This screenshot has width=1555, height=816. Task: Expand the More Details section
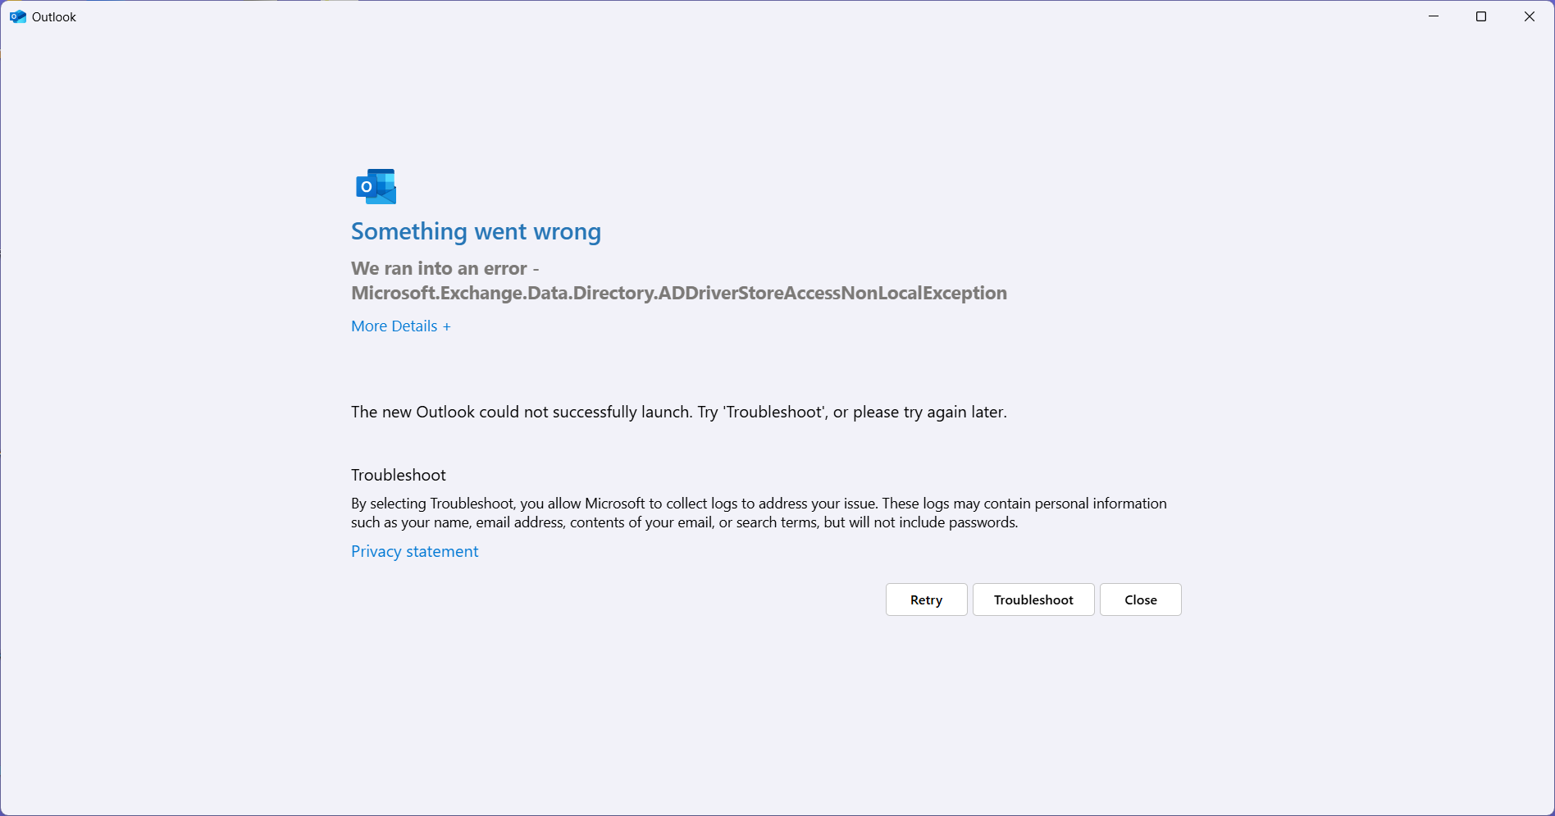(x=399, y=326)
